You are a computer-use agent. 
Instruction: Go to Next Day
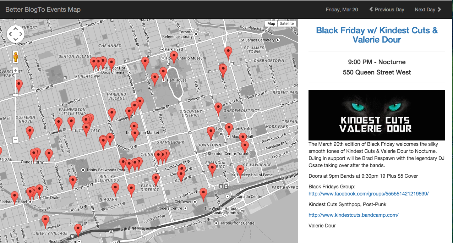[428, 10]
